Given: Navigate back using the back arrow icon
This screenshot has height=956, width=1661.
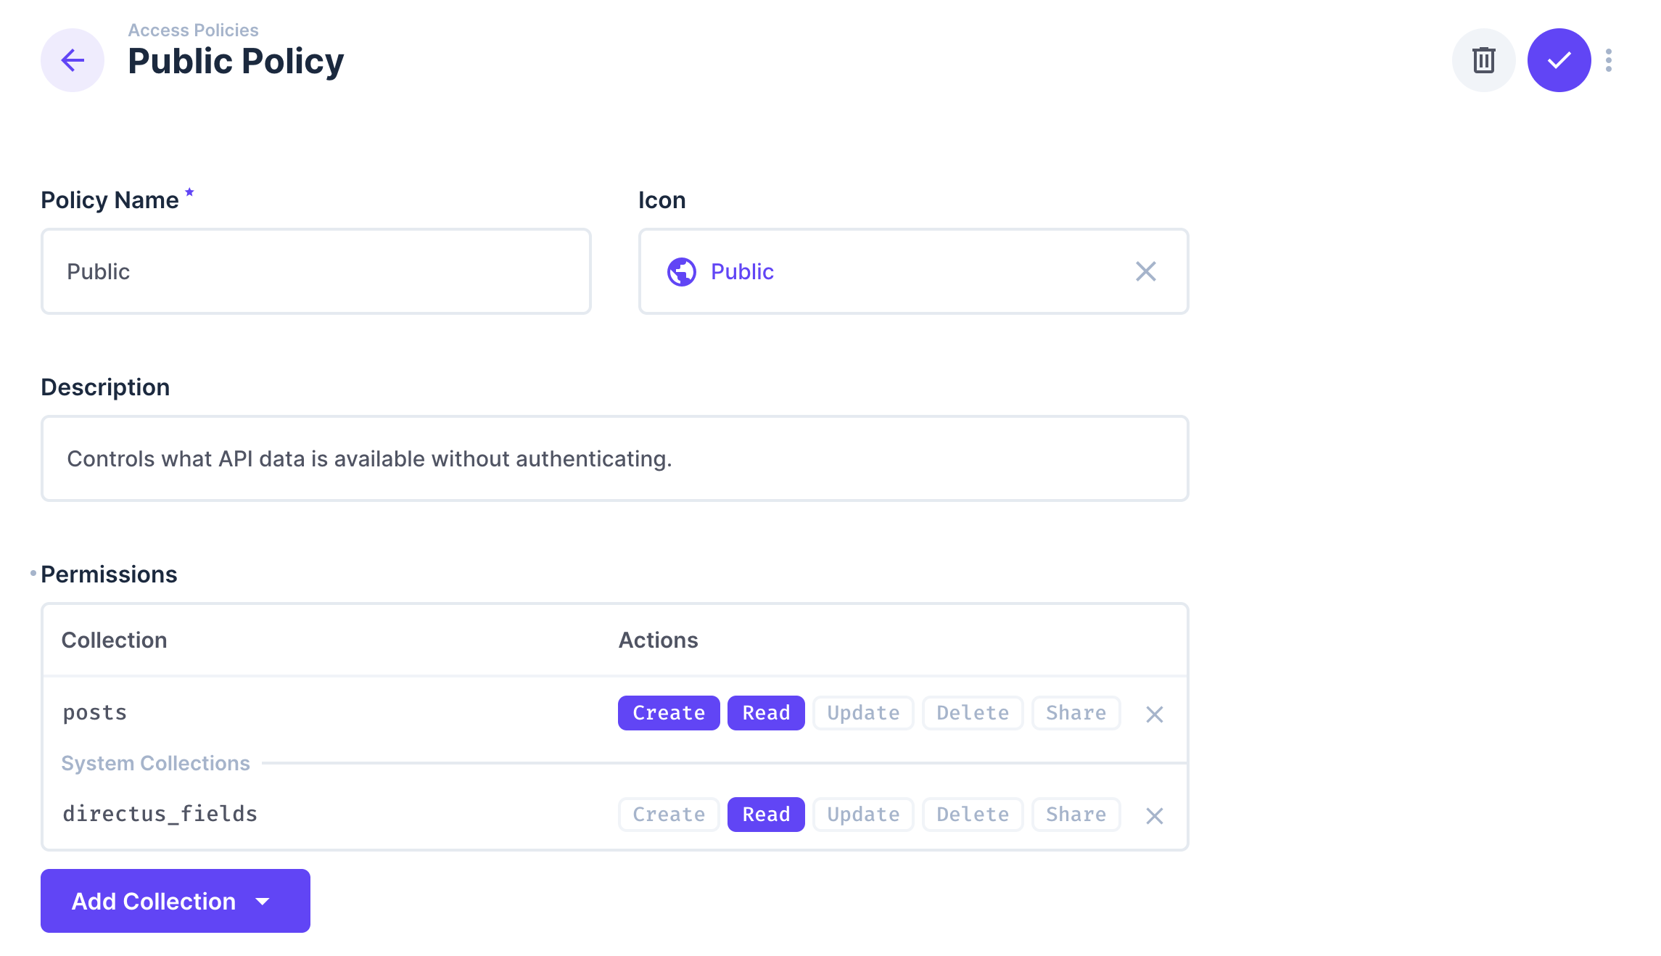Looking at the screenshot, I should 72,60.
